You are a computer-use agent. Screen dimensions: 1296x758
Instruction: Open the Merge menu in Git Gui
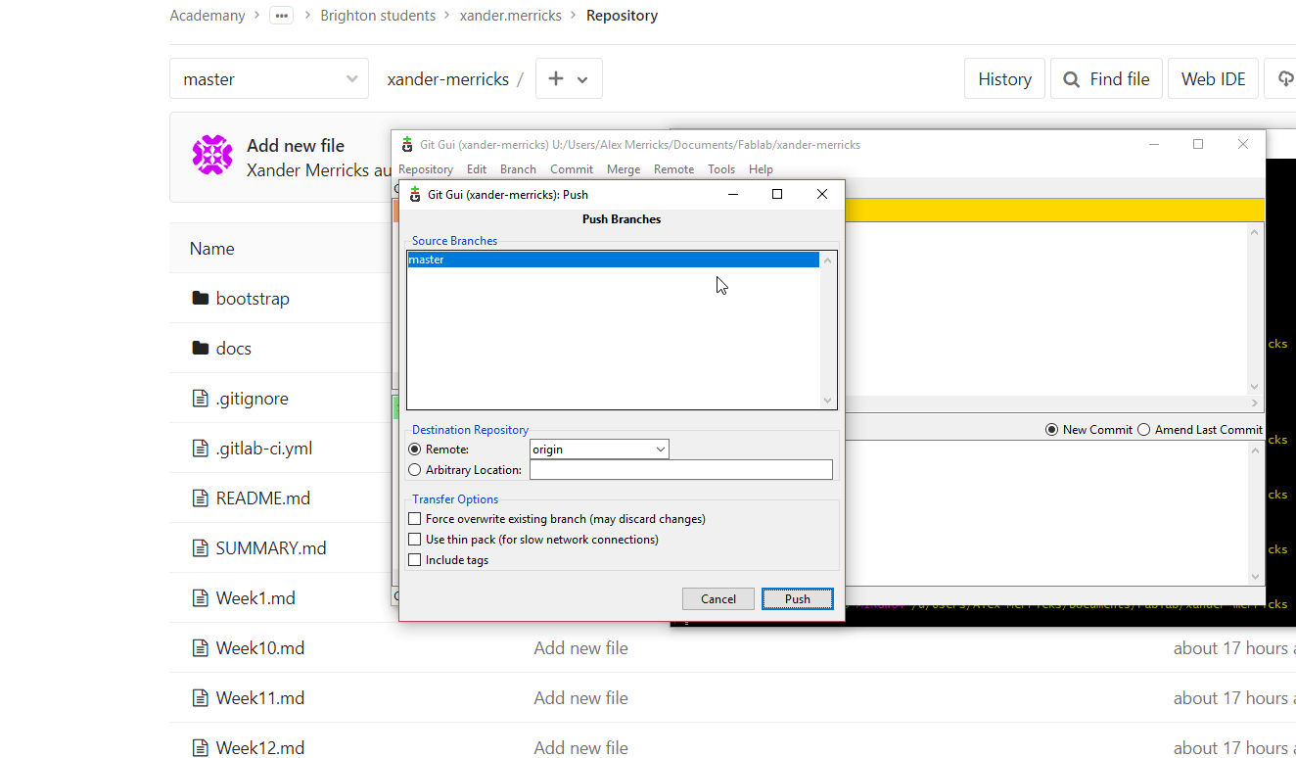click(x=624, y=169)
